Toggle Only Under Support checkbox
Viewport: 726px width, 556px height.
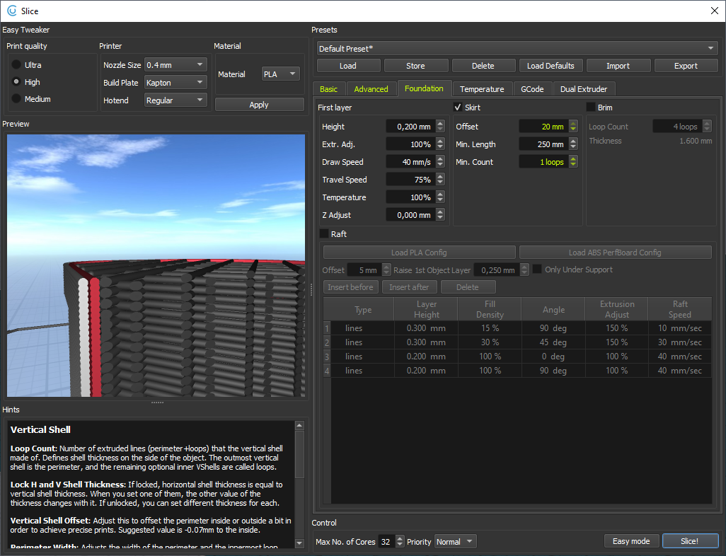tap(537, 269)
